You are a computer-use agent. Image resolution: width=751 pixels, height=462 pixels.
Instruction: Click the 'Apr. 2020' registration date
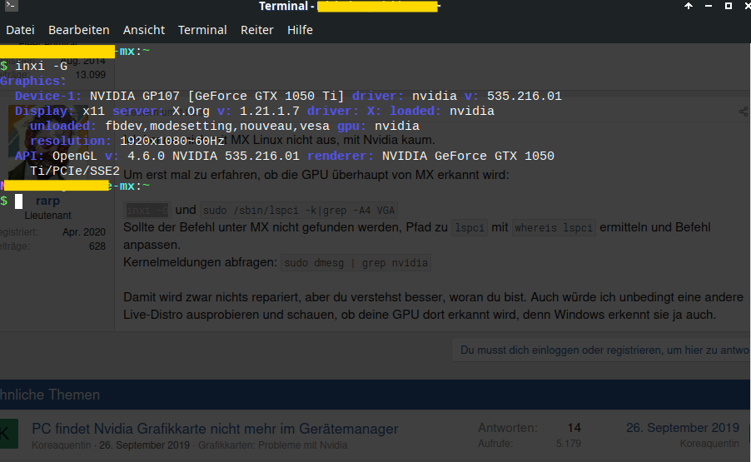tap(84, 232)
